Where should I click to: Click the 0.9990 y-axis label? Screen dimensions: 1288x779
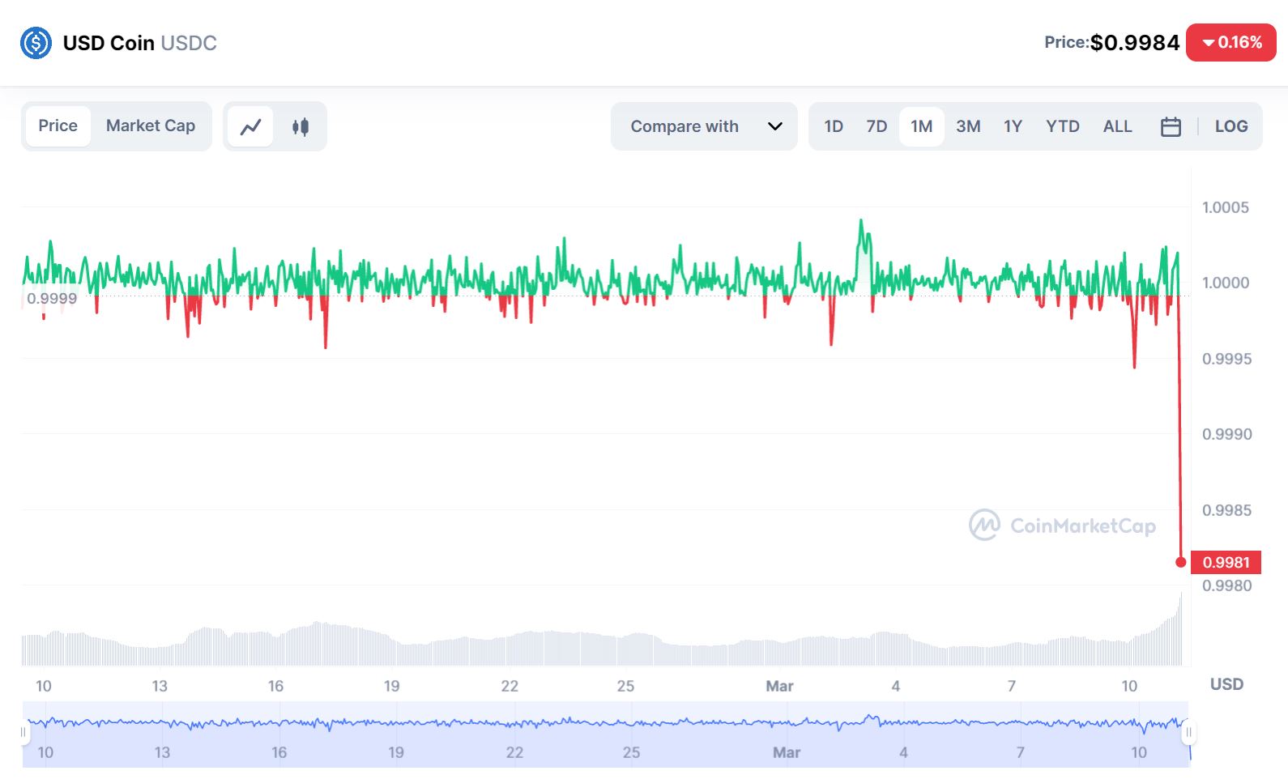pos(1226,434)
